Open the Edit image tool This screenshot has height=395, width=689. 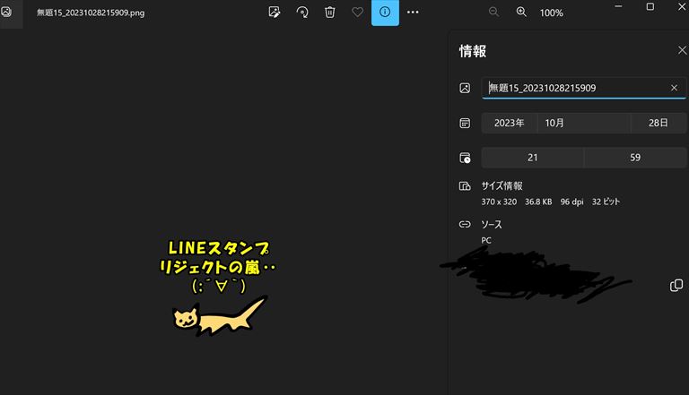275,13
